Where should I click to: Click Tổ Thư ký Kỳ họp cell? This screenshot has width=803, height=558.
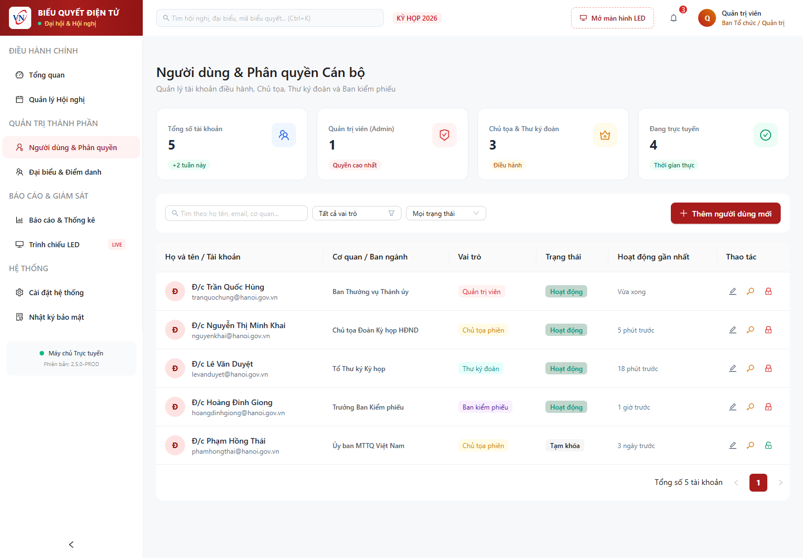(359, 368)
